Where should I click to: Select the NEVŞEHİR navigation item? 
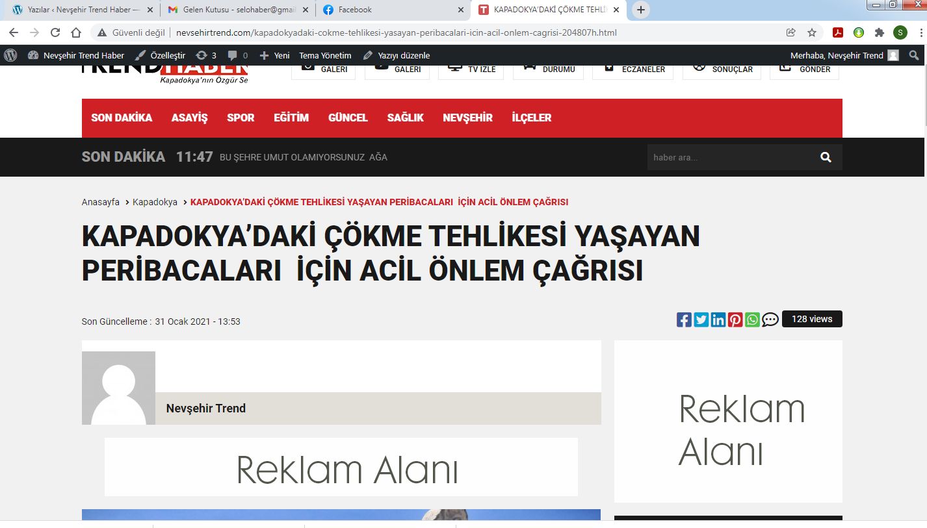[467, 118]
